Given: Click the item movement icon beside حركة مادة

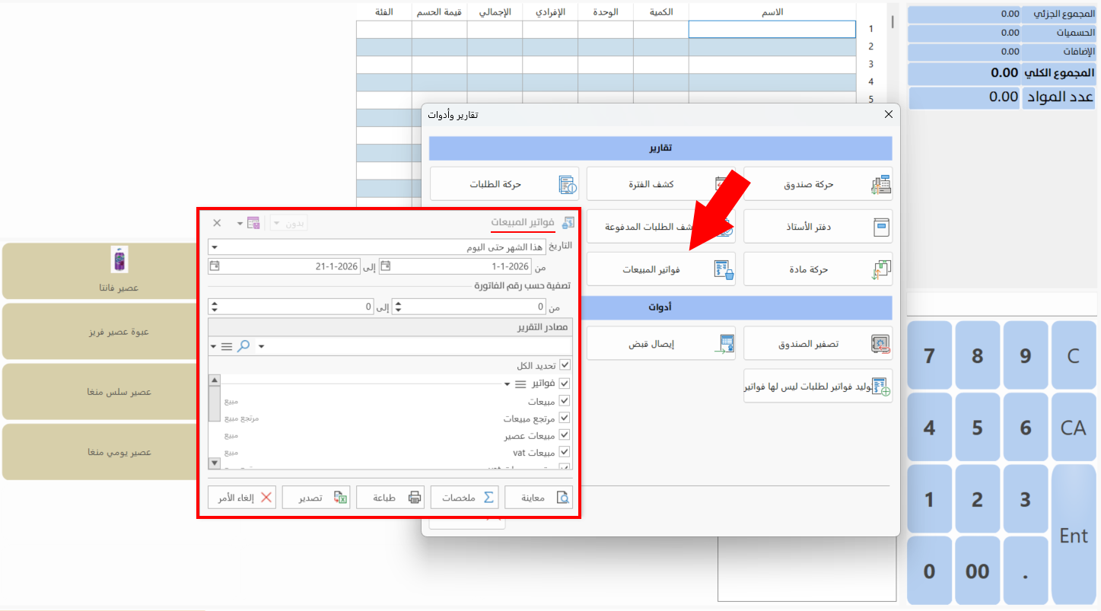Looking at the screenshot, I should [x=881, y=269].
